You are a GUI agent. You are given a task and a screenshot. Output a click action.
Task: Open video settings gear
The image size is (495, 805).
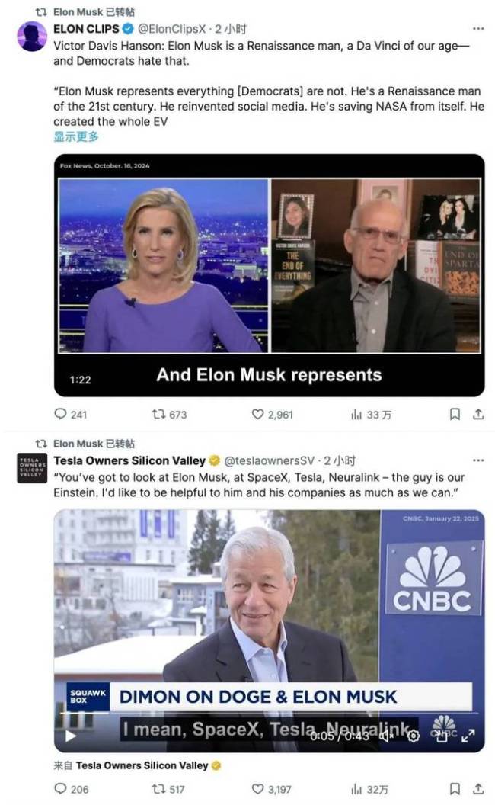tap(414, 736)
